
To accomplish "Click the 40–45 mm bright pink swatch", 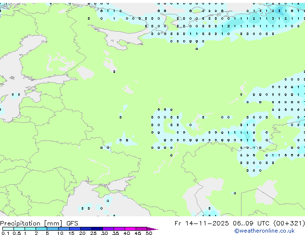I will point(130,229).
